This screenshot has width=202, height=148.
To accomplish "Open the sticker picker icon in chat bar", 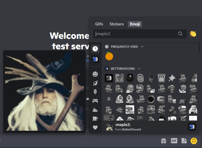I will coord(184,141).
